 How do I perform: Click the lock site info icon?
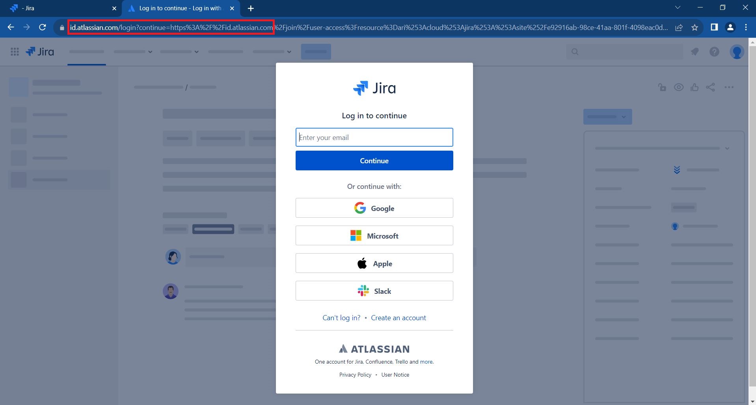[x=62, y=28]
